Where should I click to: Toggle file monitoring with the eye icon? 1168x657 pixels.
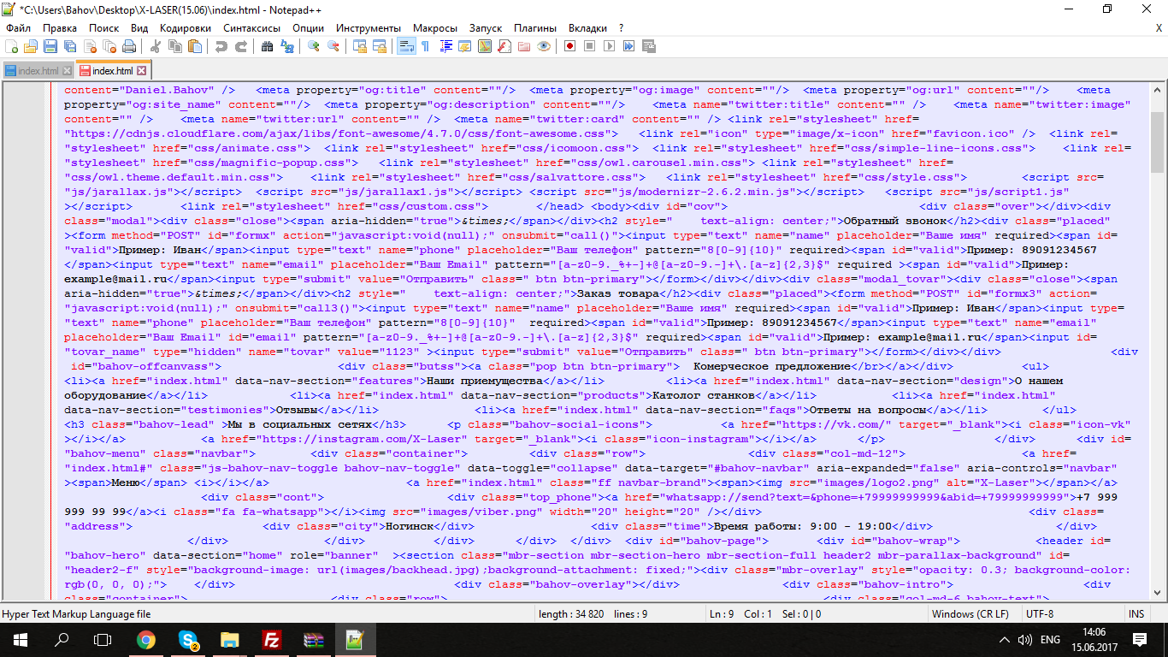[x=544, y=46]
